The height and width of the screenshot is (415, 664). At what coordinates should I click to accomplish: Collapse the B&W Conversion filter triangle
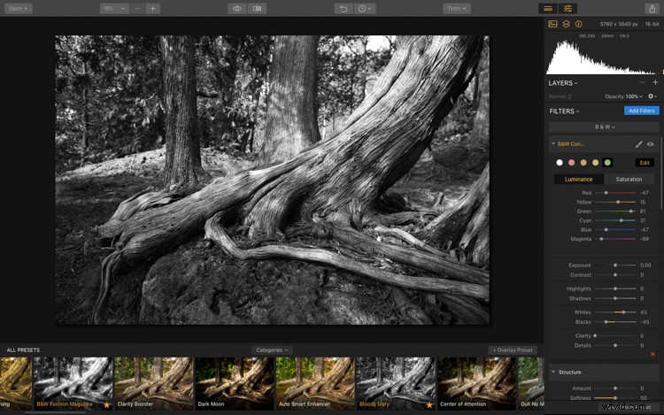click(x=553, y=144)
